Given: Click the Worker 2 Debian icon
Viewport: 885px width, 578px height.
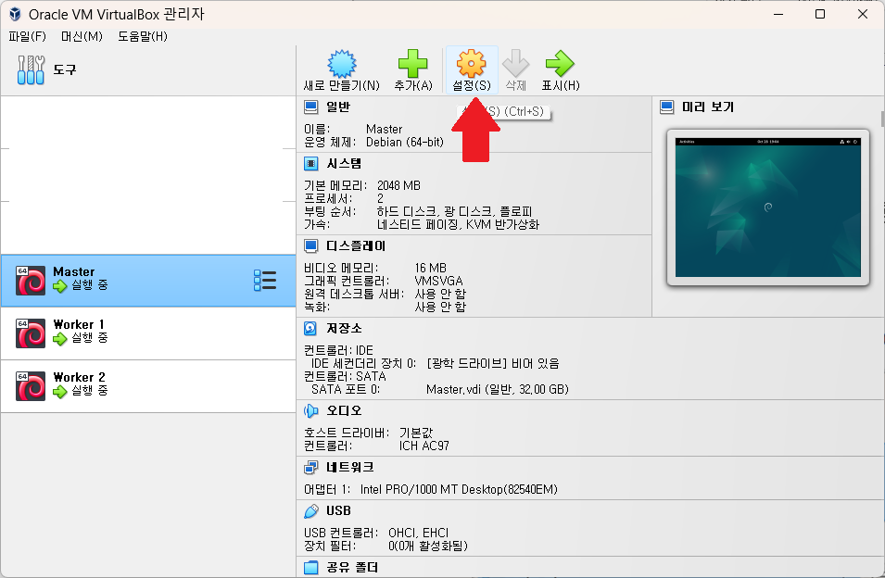Looking at the screenshot, I should 31,385.
